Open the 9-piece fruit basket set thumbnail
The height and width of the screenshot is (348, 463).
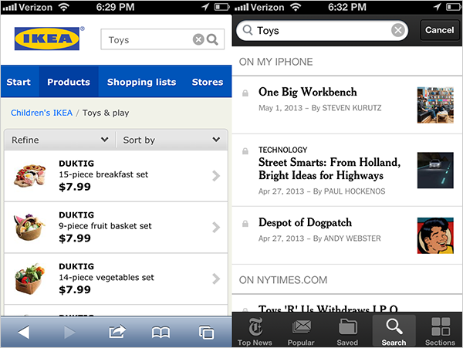click(x=29, y=227)
